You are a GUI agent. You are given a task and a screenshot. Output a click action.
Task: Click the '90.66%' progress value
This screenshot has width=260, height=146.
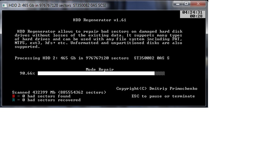pyautogui.click(x=27, y=73)
